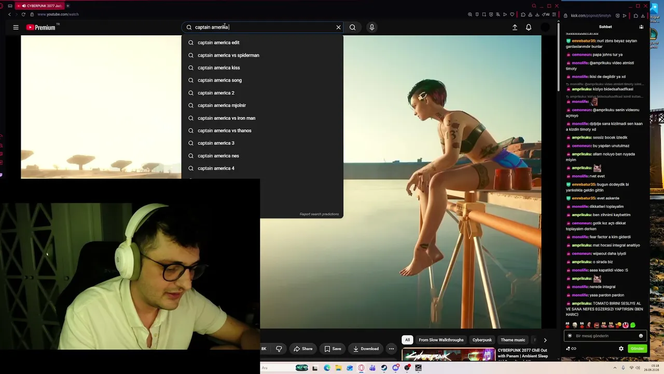Click the YouTube search magnifier button

tap(352, 27)
